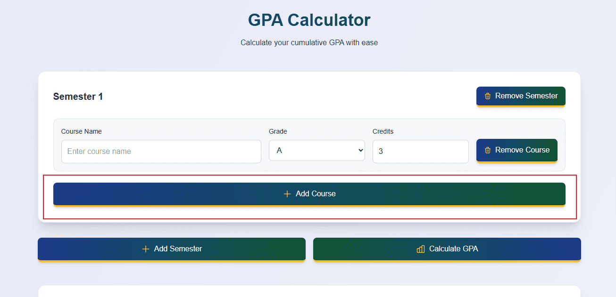Select the Semester 1 heading

78,96
